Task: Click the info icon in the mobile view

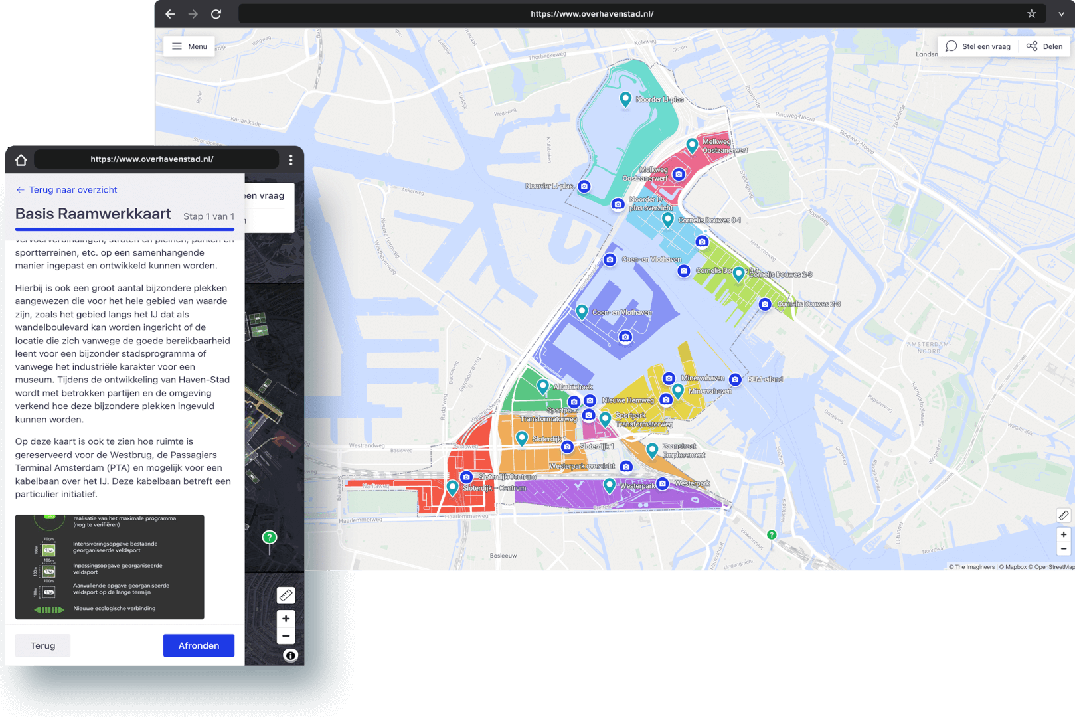Action: pyautogui.click(x=289, y=655)
